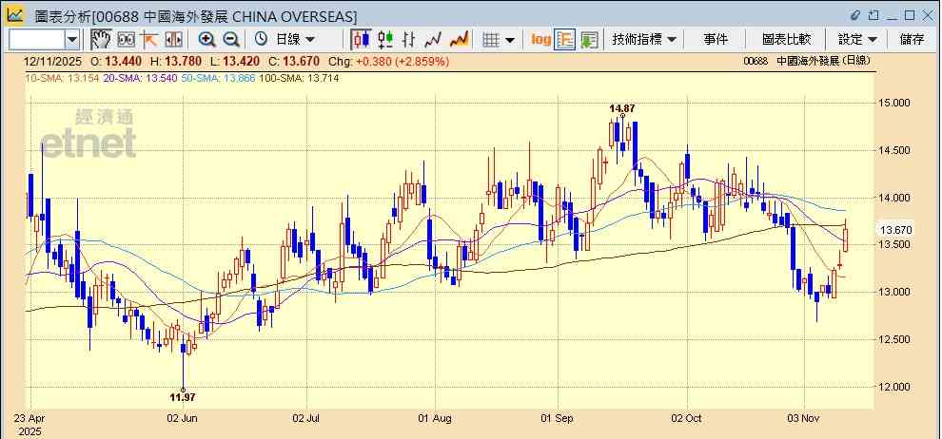Viewport: 942px width, 439px height.
Task: Click the 14.87 high price marker
Action: tap(621, 108)
